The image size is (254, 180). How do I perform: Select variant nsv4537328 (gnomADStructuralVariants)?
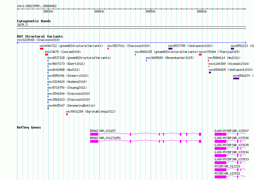tap(79, 58)
